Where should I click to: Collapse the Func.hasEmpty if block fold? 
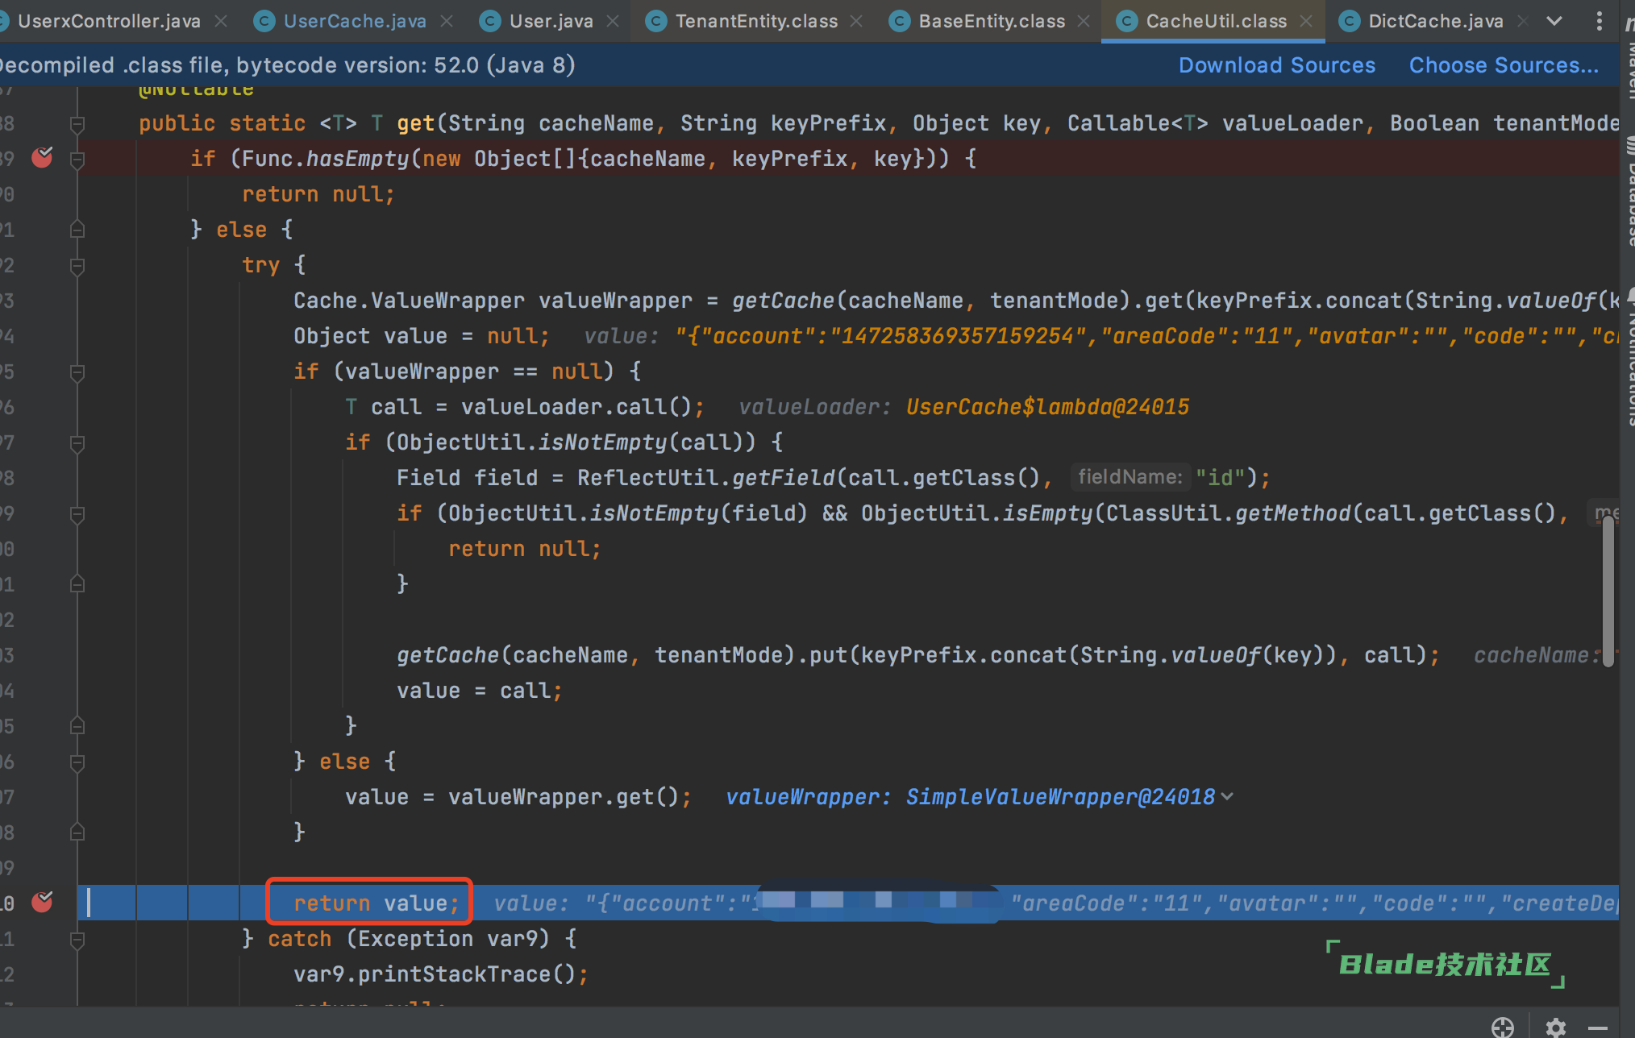pos(77,160)
